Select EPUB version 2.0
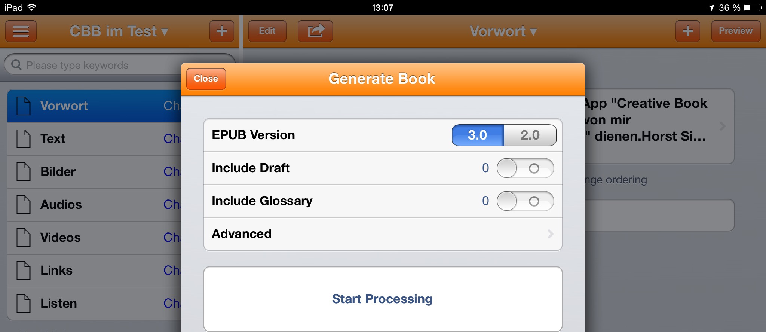This screenshot has height=332, width=766. tap(530, 135)
